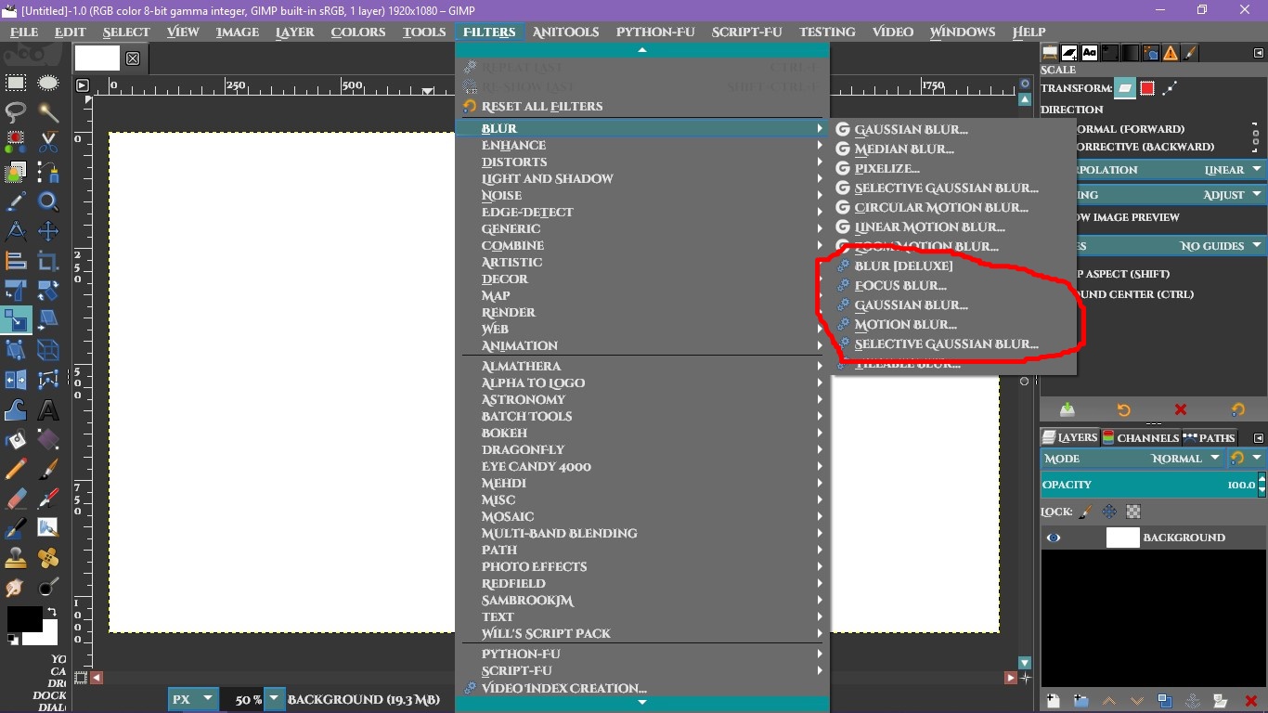Click the Filters menu bottom scroll arrow
1268x713 pixels.
point(642,703)
